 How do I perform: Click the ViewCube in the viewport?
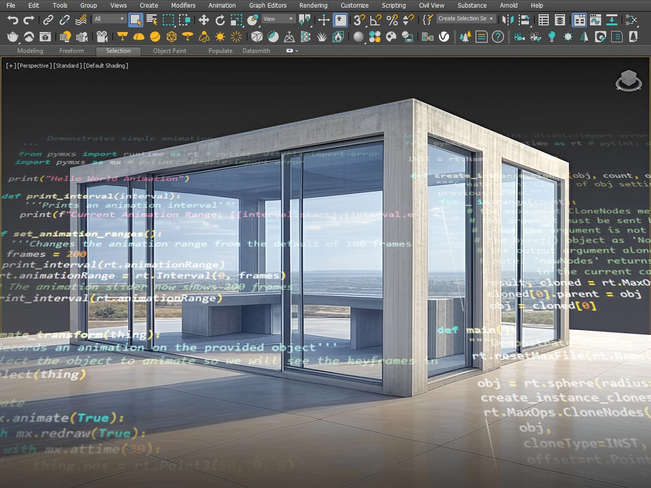[629, 80]
